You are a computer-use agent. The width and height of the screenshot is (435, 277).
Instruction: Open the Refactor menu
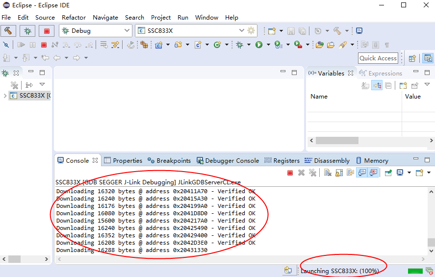74,18
